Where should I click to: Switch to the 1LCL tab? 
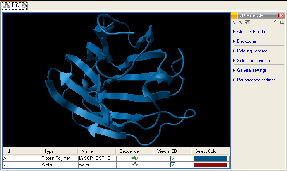(x=15, y=6)
